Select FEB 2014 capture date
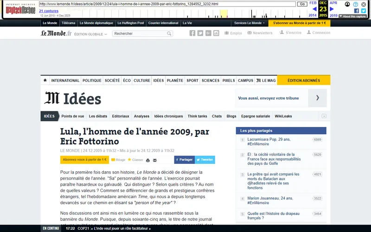The image size is (371, 232). point(313,9)
